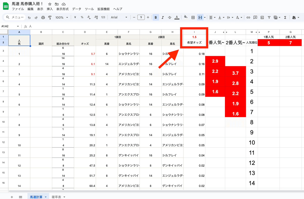Open the あ input tools dropdown

pos(295,17)
